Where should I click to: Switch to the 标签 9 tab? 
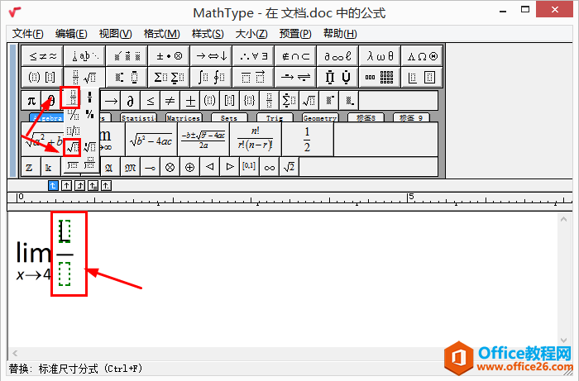coord(411,117)
